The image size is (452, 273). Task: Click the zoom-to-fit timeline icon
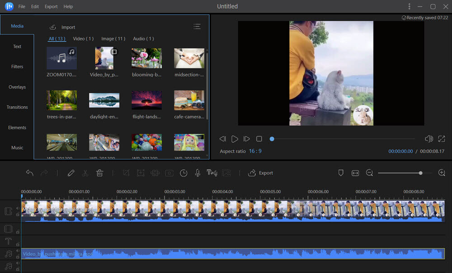(x=355, y=173)
